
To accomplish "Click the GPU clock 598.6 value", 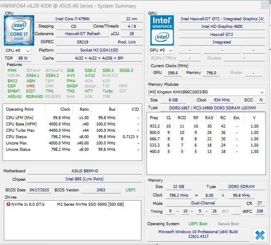I will click(173, 73).
